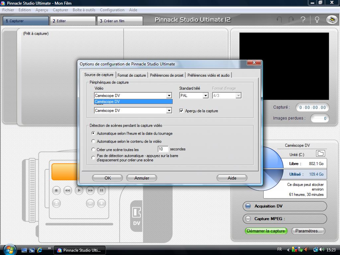Open the Standard télé PAL dropdown
The width and height of the screenshot is (340, 255).
[x=205, y=95]
